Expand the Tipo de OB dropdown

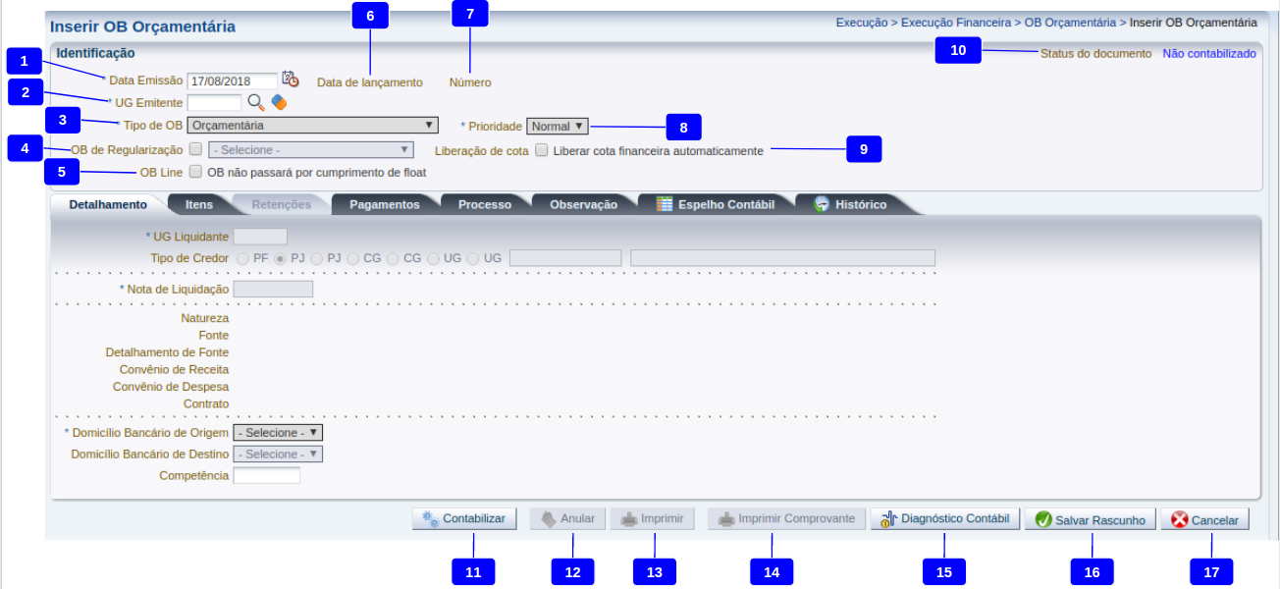click(312, 126)
